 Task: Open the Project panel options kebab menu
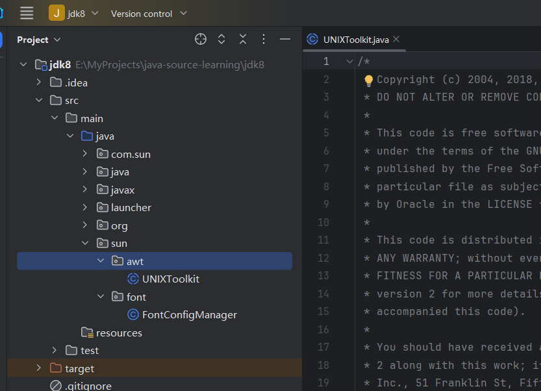[x=264, y=40]
